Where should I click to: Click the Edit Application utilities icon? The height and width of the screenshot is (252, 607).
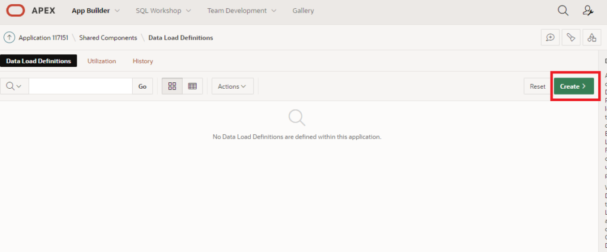[571, 37]
